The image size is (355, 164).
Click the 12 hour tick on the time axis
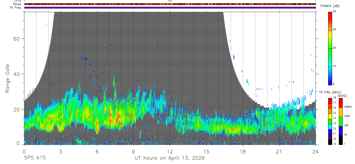[x=170, y=152]
